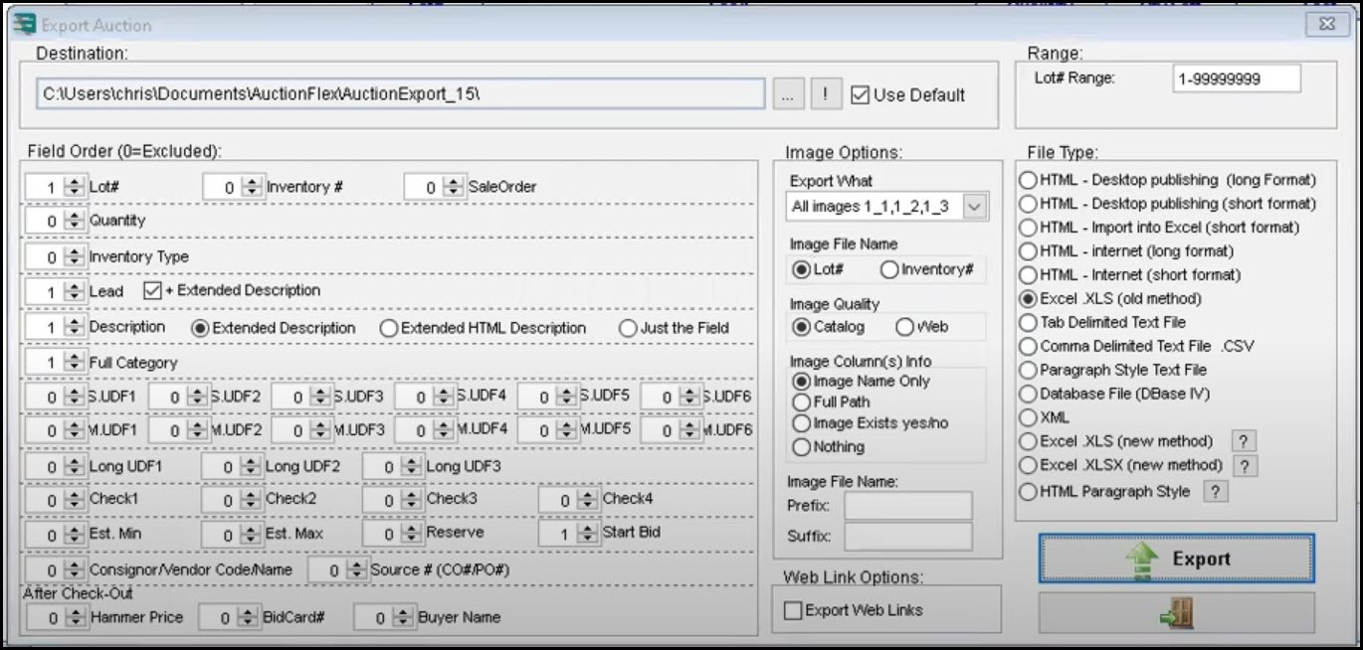
Task: Select Excel .XLSX (new method) radio
Action: 1029,465
